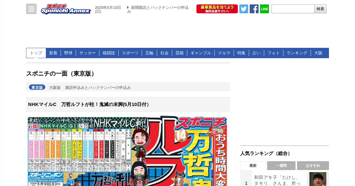Open the 格闘技 navigation item
This screenshot has height=186, width=355.
click(x=109, y=53)
